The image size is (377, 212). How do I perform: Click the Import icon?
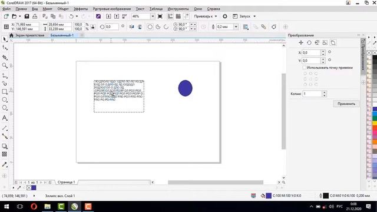[x=108, y=16]
